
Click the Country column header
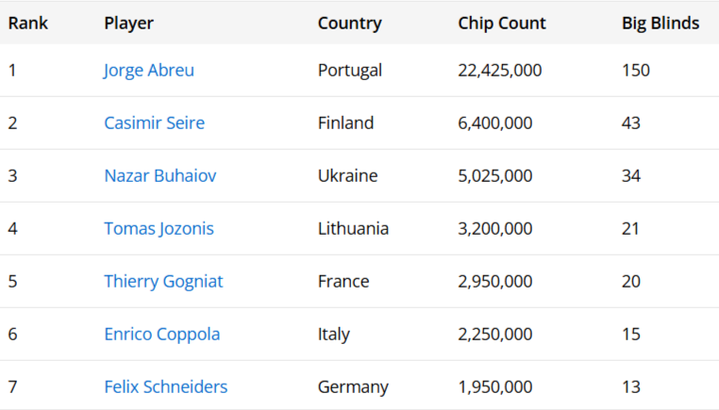click(x=349, y=24)
